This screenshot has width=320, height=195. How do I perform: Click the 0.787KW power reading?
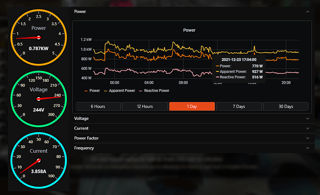click(38, 48)
